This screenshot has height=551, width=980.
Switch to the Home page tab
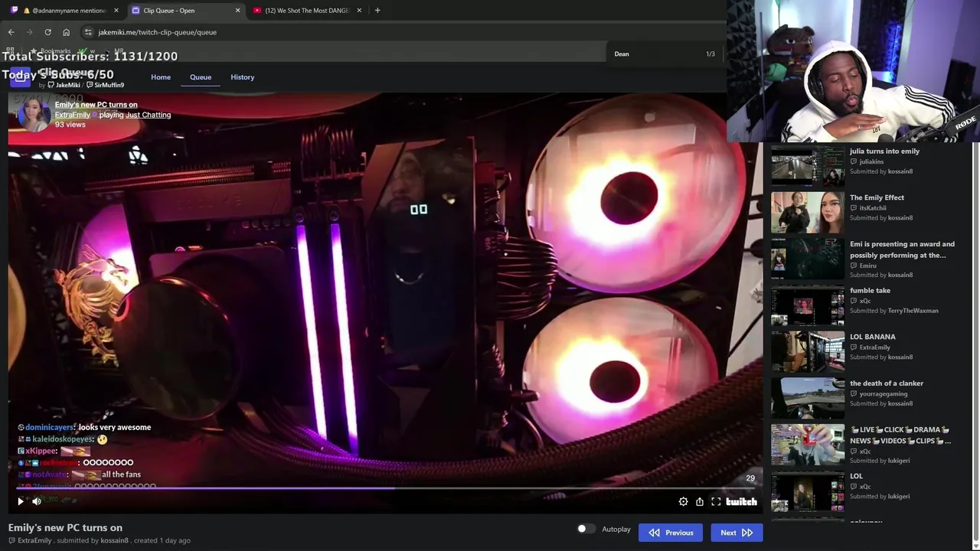(x=161, y=77)
